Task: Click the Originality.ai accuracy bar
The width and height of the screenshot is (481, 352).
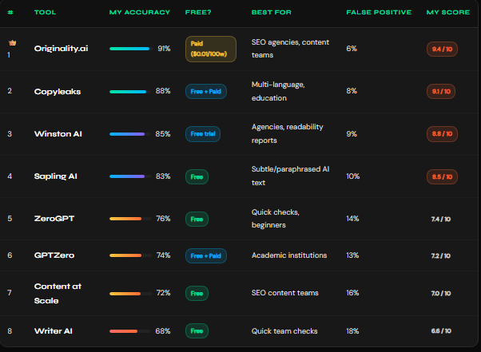Action: pyautogui.click(x=131, y=49)
